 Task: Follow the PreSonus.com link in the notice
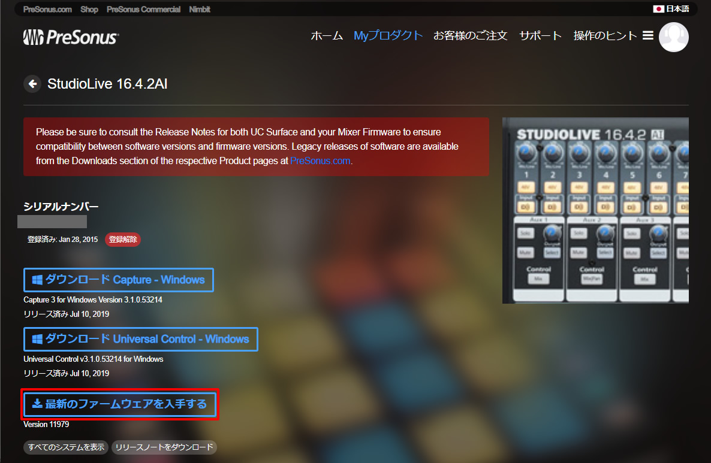pyautogui.click(x=320, y=161)
